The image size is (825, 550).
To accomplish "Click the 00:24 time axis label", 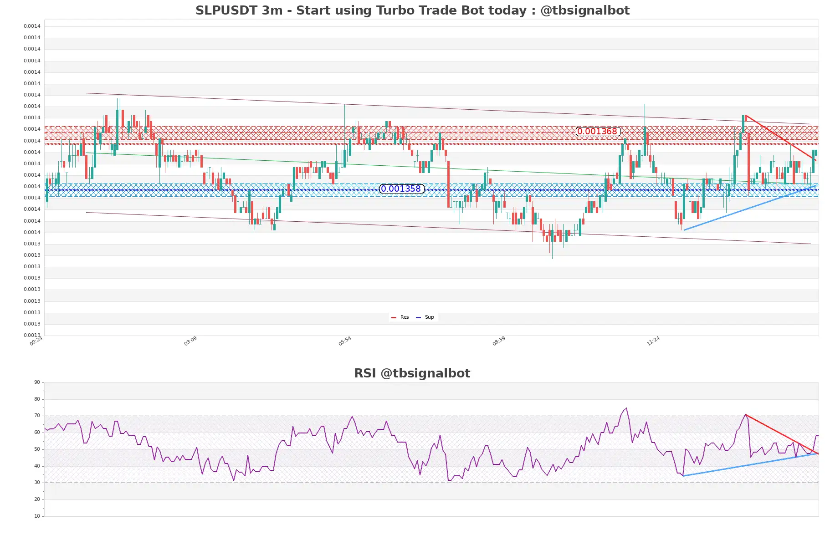I will pos(36,341).
